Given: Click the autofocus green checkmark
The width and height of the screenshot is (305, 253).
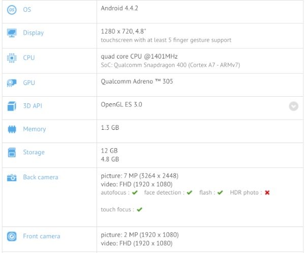Looking at the screenshot, I should coord(135,192).
